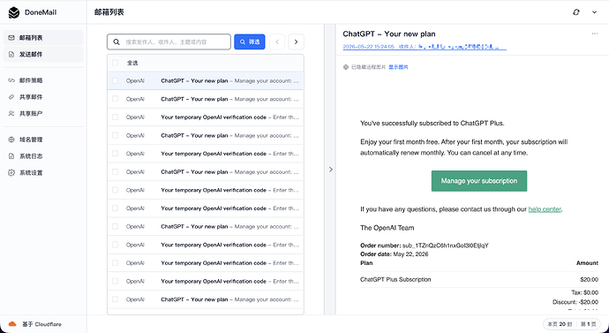Go to next page with right arrow

[296, 42]
